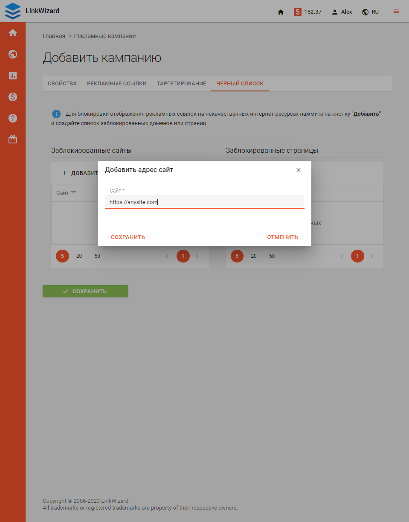Open the home dashboard from the sidebar
Viewport: 409px width, 522px height.
click(13, 32)
